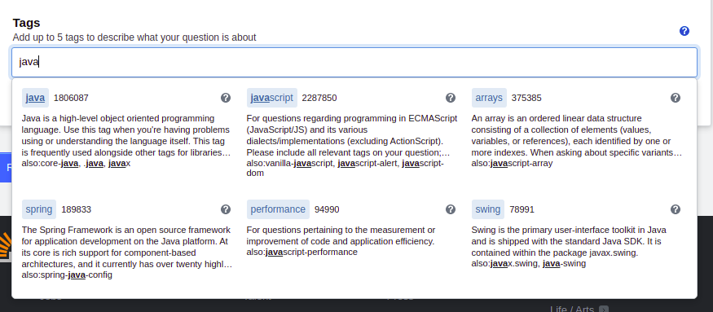Select the spring tag suggestion

39,209
